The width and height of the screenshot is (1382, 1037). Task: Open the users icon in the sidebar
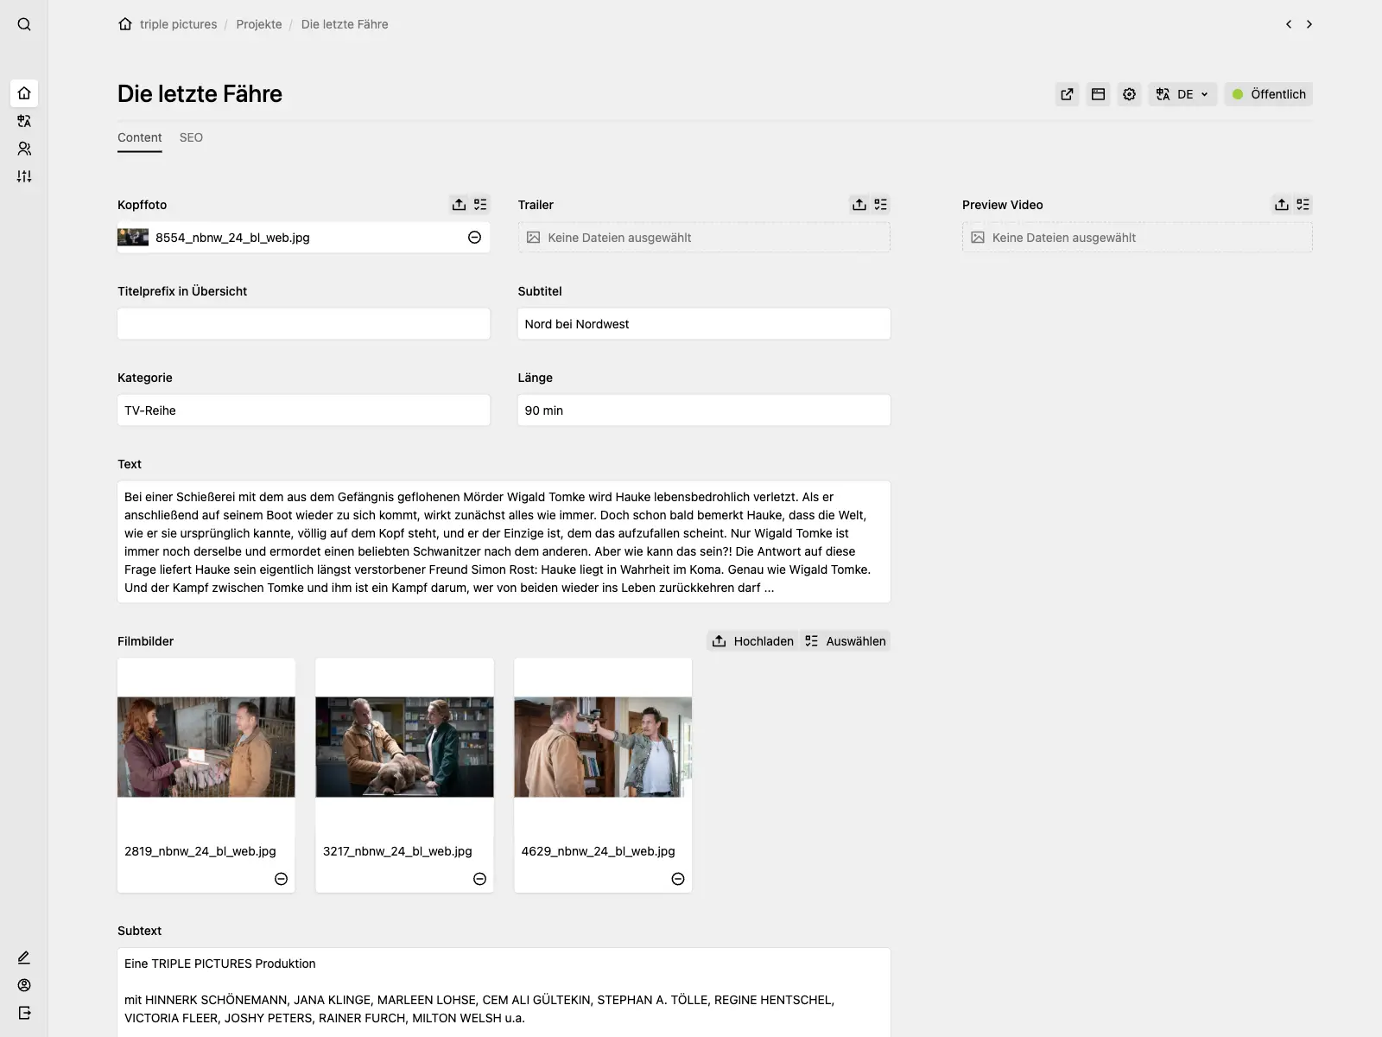pyautogui.click(x=24, y=149)
